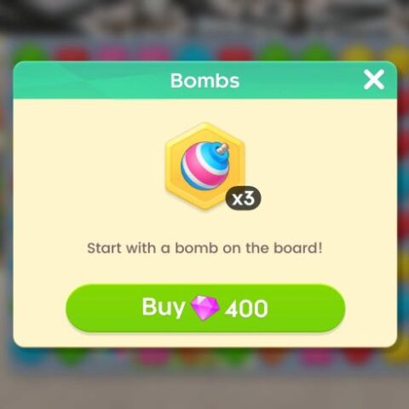Click the blurred pink bubble below the dialog
This screenshot has height=409, width=409.
coord(153,357)
